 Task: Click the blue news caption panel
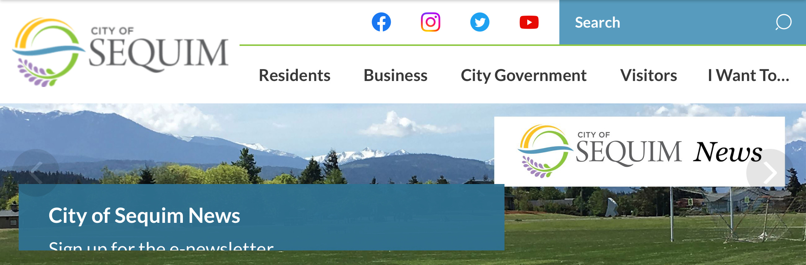[261, 217]
